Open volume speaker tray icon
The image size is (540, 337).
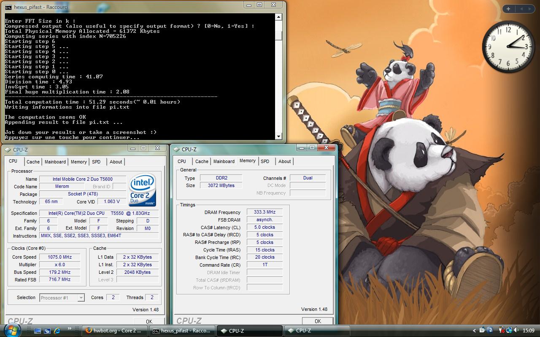click(517, 330)
